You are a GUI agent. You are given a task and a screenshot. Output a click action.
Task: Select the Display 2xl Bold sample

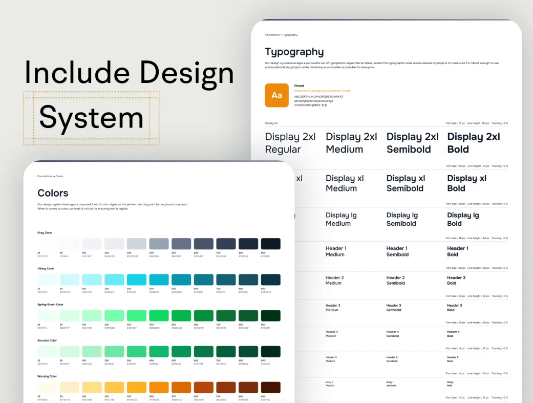(x=474, y=143)
